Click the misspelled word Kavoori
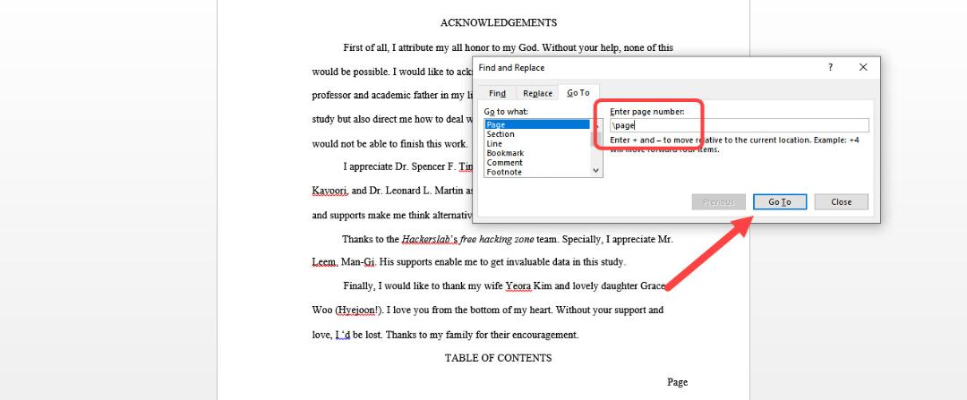 pos(330,191)
